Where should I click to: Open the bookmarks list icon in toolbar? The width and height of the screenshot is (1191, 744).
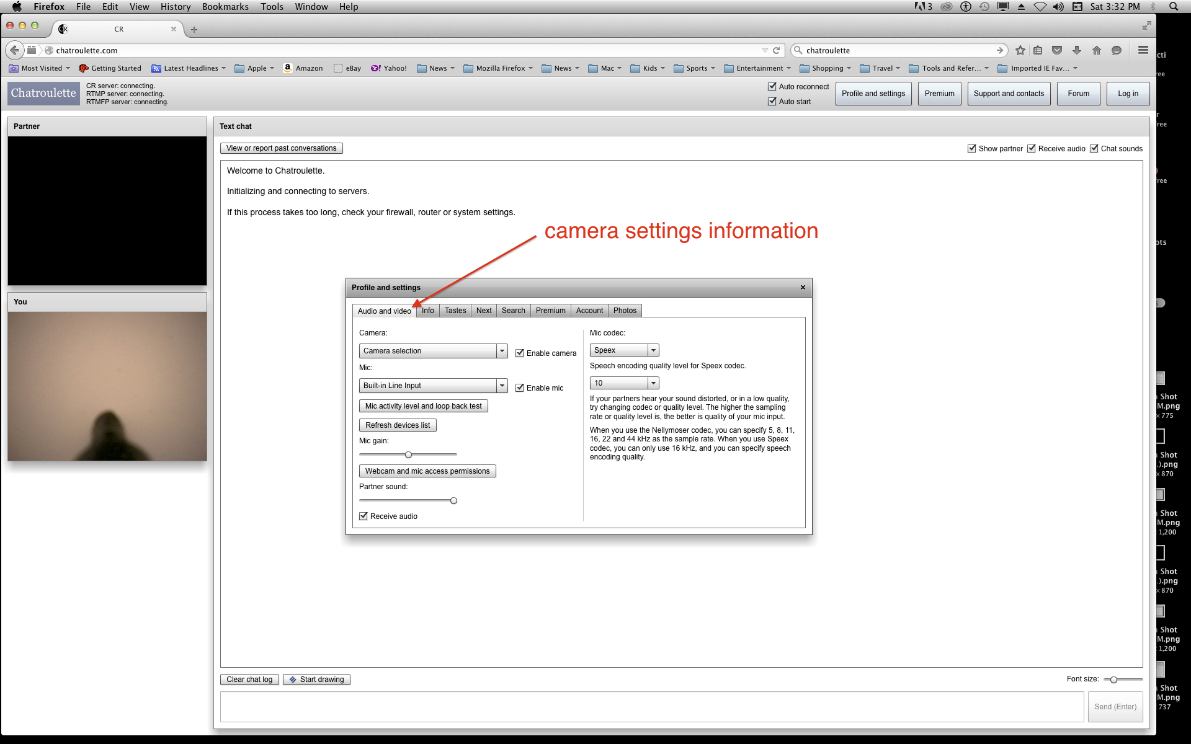pyautogui.click(x=1038, y=50)
